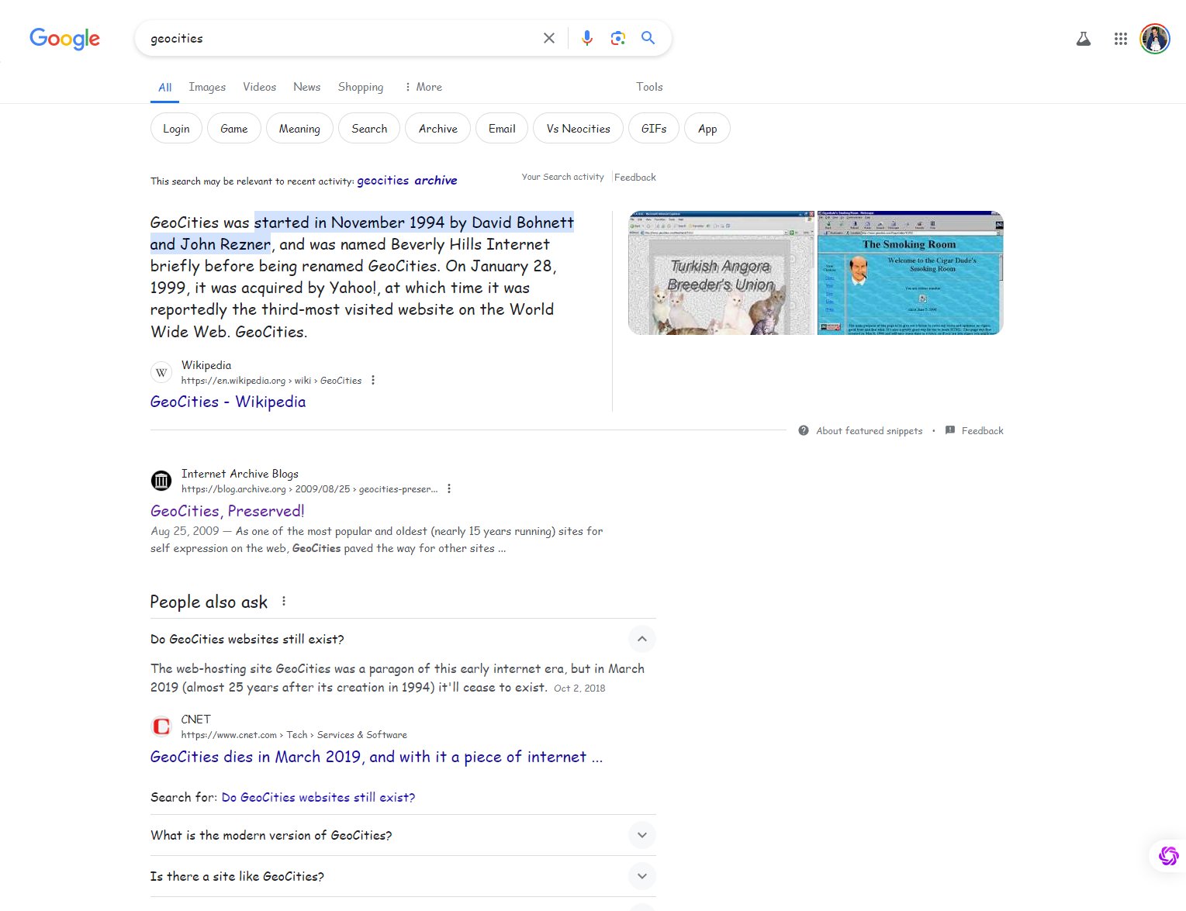This screenshot has width=1186, height=911.
Task: Open Google account profile avatar
Action: (1155, 39)
